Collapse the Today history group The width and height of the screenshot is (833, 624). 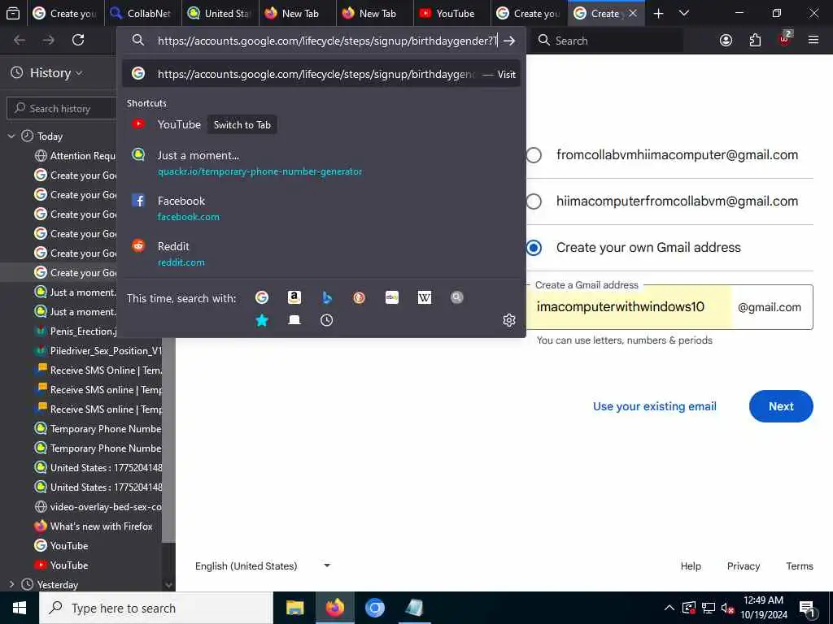click(x=11, y=136)
